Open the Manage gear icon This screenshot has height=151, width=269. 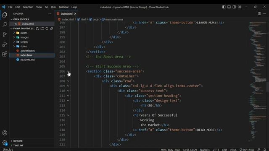(x=5, y=143)
